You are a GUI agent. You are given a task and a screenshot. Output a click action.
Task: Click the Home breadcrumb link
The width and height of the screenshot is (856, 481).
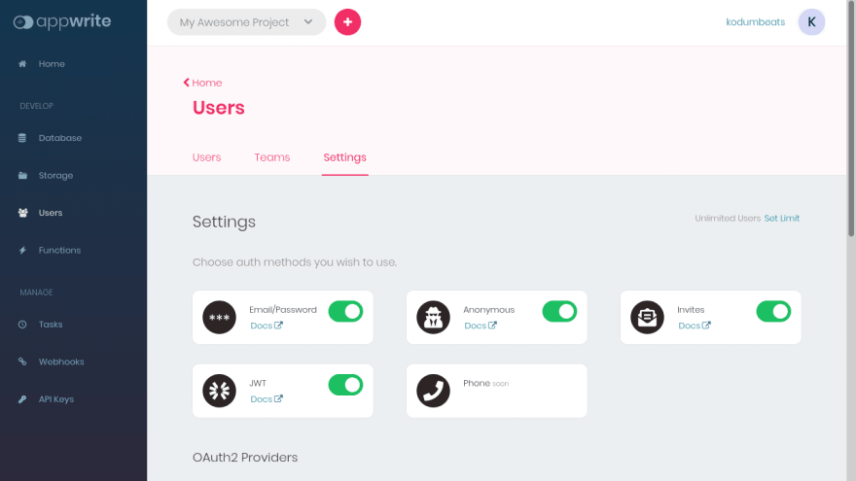pos(207,83)
